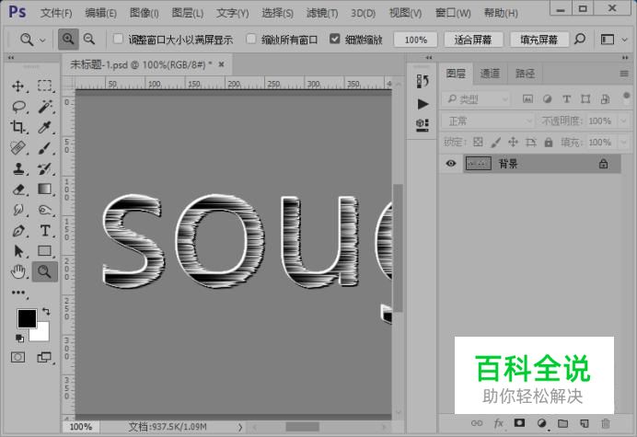Toggle Quick Mask mode
Screen dimensions: 637x437
click(x=17, y=357)
